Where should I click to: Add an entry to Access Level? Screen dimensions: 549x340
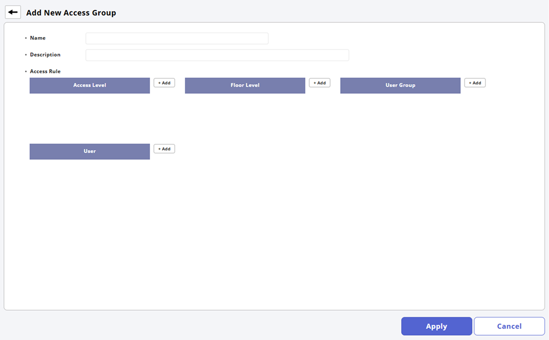(164, 83)
